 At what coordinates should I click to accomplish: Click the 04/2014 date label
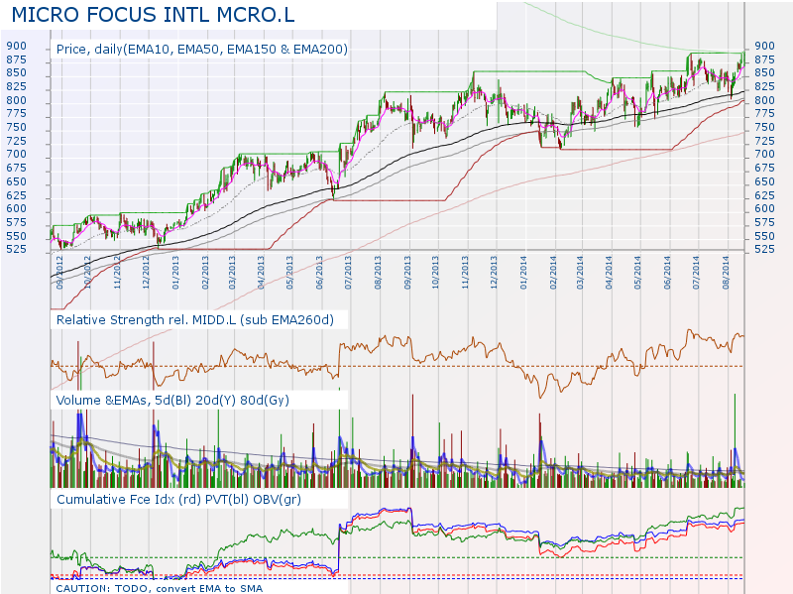click(609, 273)
